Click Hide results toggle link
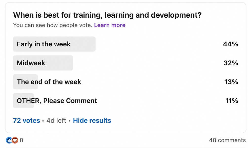248x148 pixels. click(92, 121)
